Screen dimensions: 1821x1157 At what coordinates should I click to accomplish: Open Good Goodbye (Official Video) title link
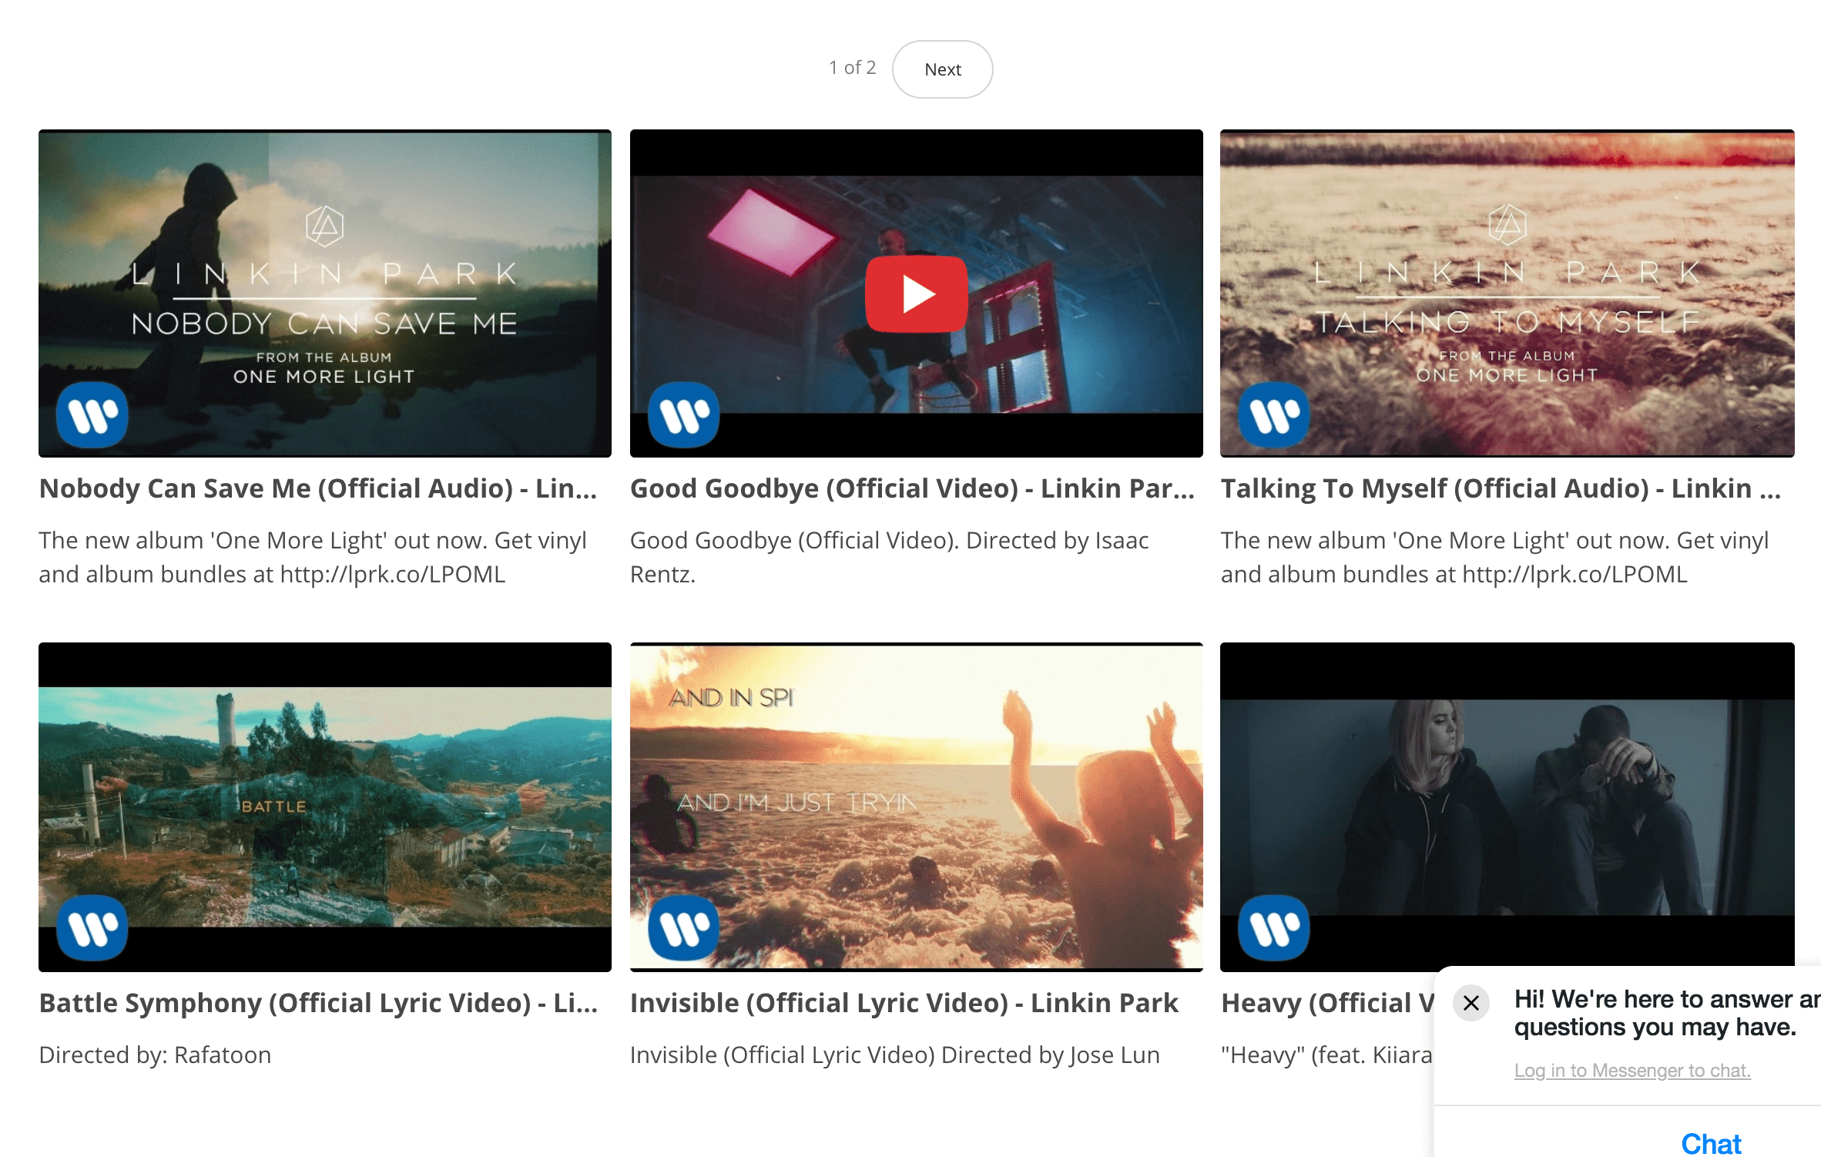pyautogui.click(x=912, y=488)
